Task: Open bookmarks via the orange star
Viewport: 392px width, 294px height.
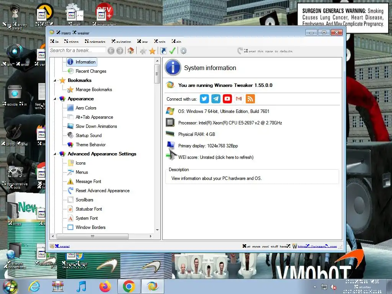Action: pyautogui.click(x=152, y=51)
